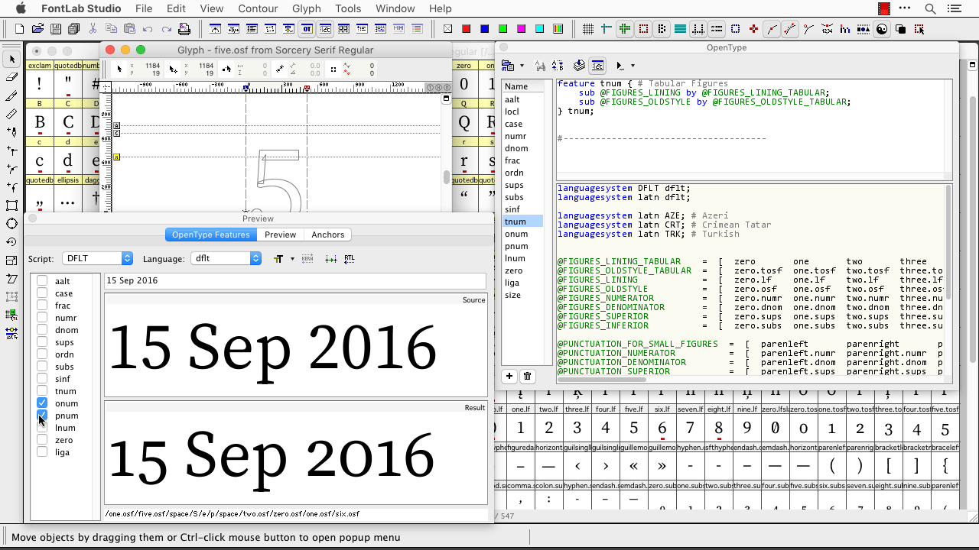Open the Tools menu
The width and height of the screenshot is (979, 550).
click(x=348, y=8)
